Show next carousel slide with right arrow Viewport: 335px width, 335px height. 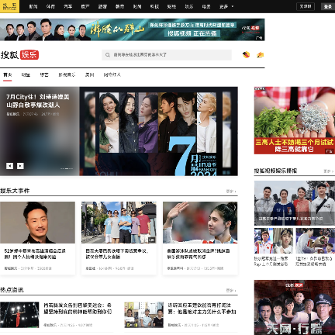(20, 166)
